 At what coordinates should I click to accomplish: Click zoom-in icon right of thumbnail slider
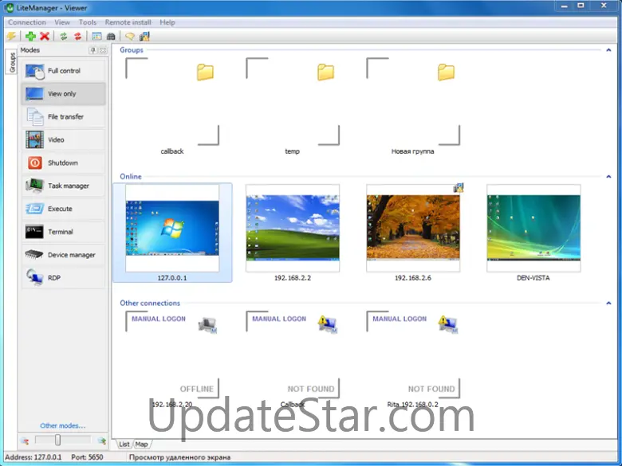coord(101,441)
